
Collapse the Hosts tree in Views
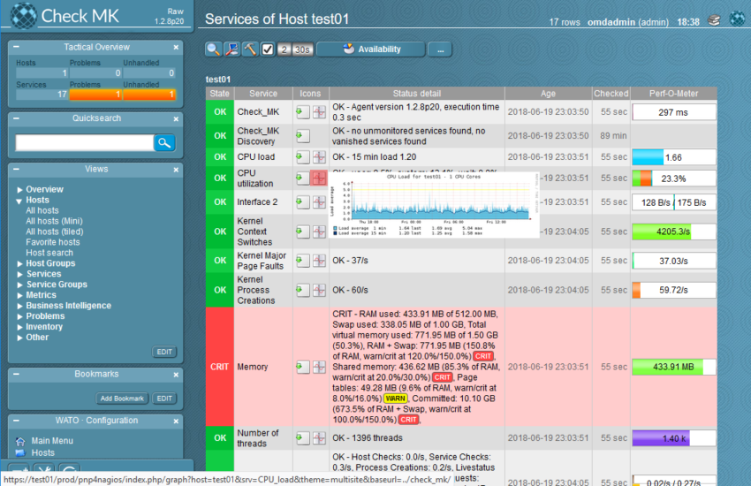coord(20,200)
